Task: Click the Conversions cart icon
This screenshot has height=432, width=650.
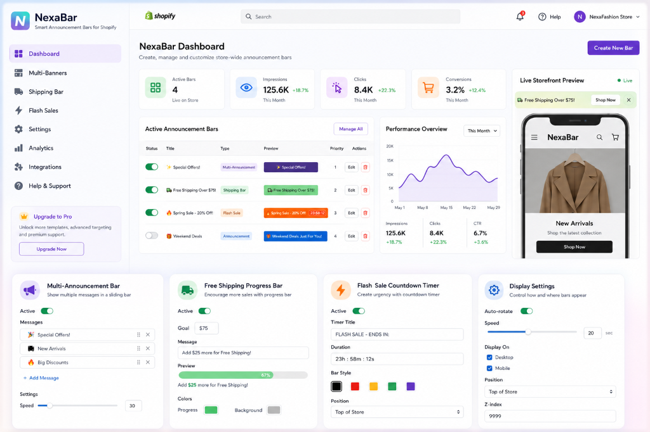Action: [428, 87]
